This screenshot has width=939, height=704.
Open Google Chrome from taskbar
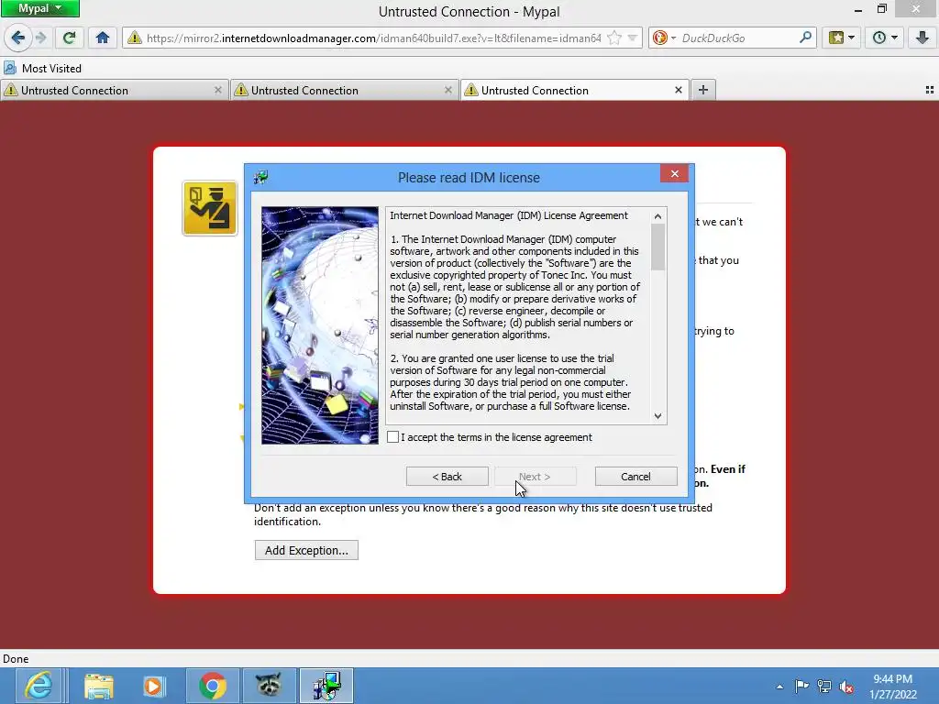[x=213, y=686]
